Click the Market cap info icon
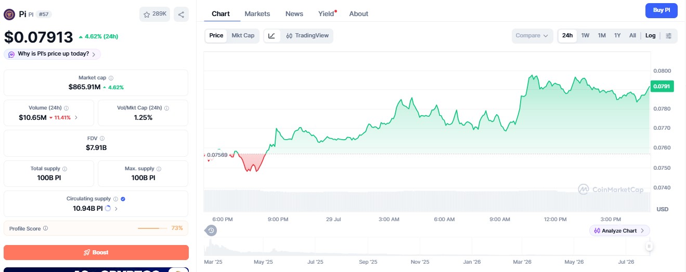 point(111,78)
